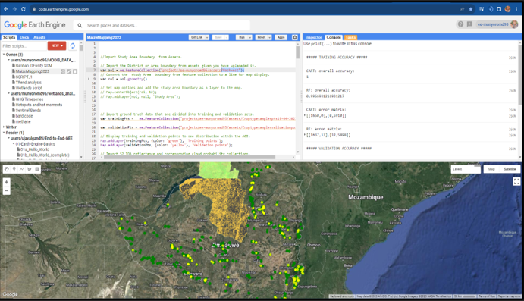Image resolution: width=524 pixels, height=301 pixels.
Task: Open the browser side panel icon
Action: point(499,9)
